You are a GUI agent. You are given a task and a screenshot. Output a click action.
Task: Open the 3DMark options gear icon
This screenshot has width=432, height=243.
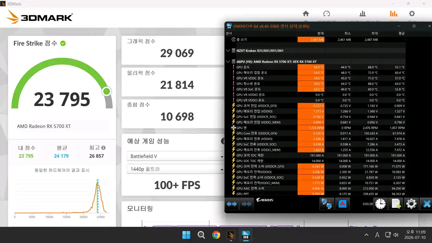pos(412,14)
